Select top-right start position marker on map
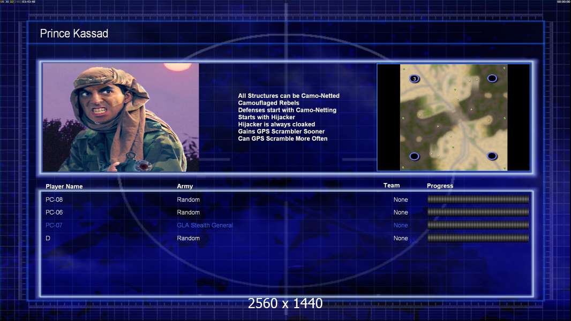This screenshot has width=571, height=321. pos(492,79)
